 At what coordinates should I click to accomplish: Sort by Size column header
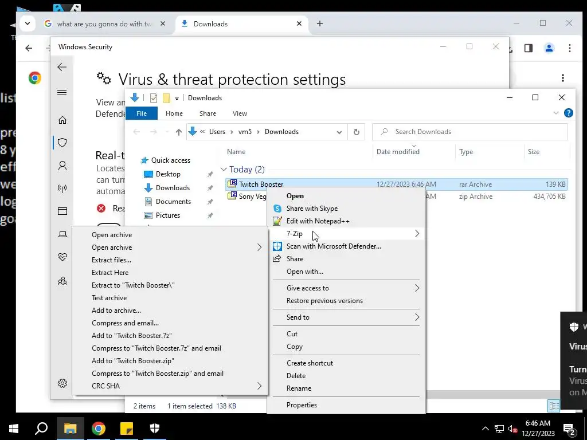pyautogui.click(x=534, y=151)
